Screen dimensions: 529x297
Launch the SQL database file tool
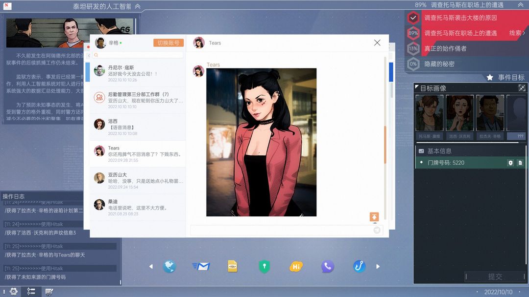[233, 266]
